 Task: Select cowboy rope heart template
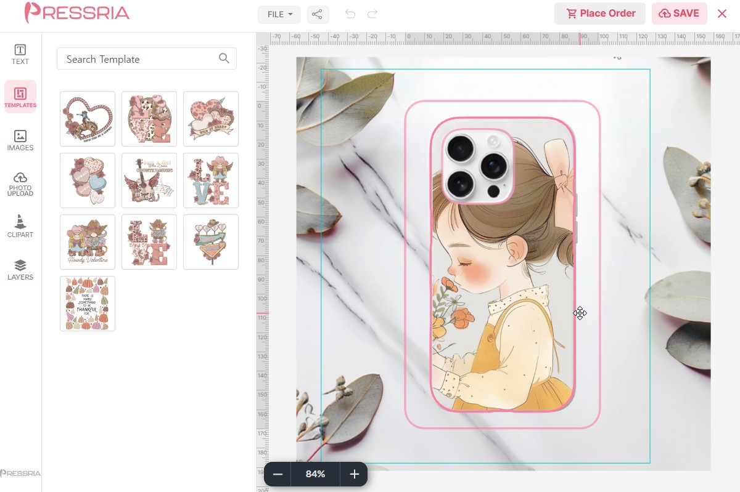tap(88, 119)
